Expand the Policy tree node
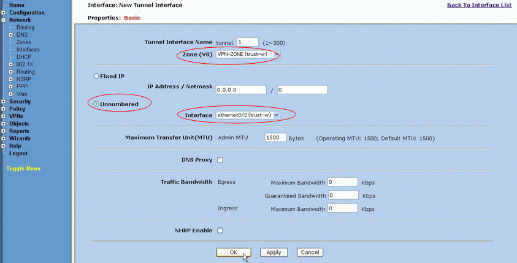Viewport: 517px width, 263px height. click(x=3, y=109)
